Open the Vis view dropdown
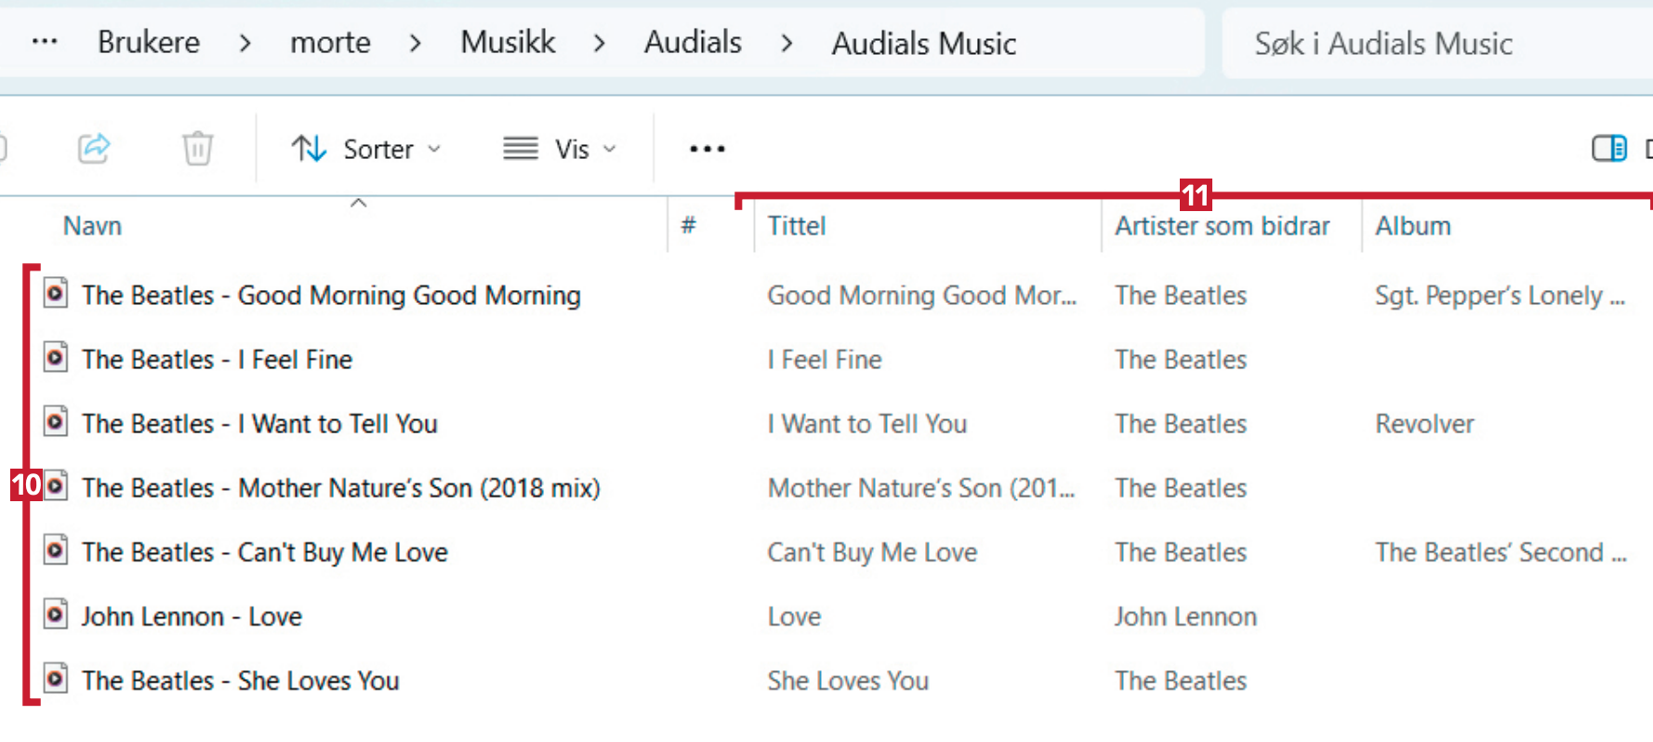This screenshot has width=1653, height=742. pos(560,149)
